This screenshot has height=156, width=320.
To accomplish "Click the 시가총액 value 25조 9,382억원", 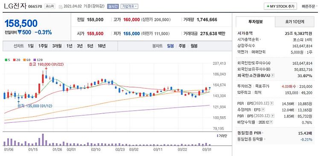I will (x=298, y=33).
